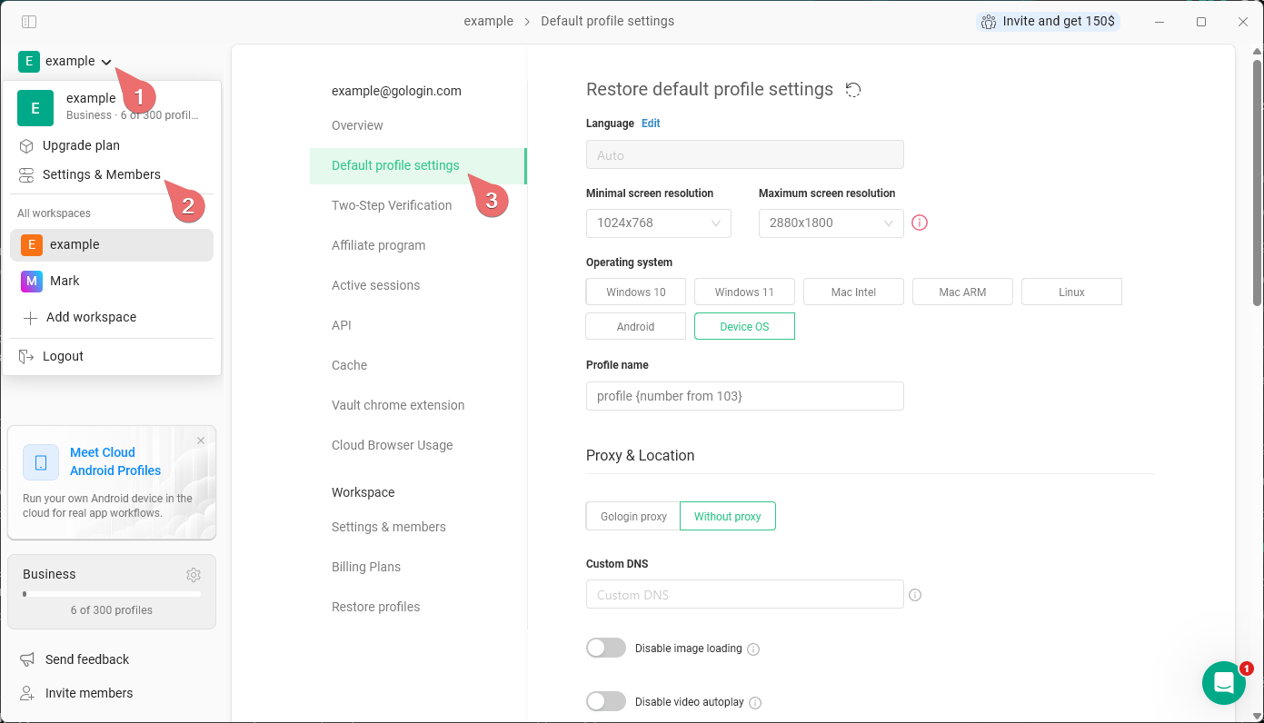Click the invite people icon in title bar

[989, 21]
